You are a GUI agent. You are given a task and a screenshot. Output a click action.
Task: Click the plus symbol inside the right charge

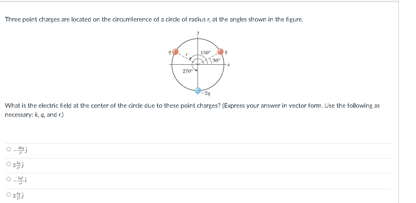point(220,51)
